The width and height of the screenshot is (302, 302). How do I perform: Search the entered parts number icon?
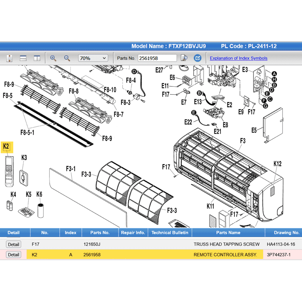coord(184,58)
